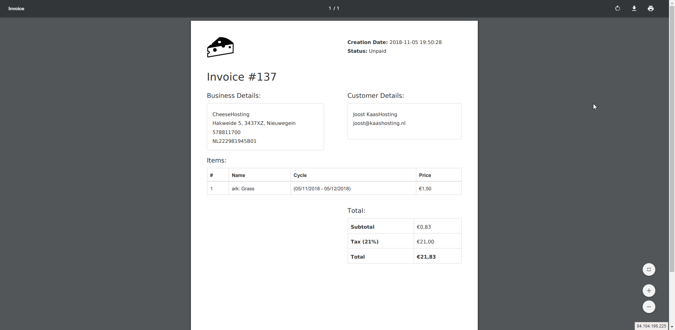Click the cheese logo on the invoice
Image resolution: width=675 pixels, height=330 pixels.
tap(220, 47)
